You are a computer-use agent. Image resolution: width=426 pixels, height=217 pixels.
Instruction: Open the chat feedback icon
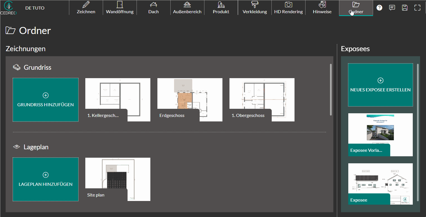tap(392, 8)
